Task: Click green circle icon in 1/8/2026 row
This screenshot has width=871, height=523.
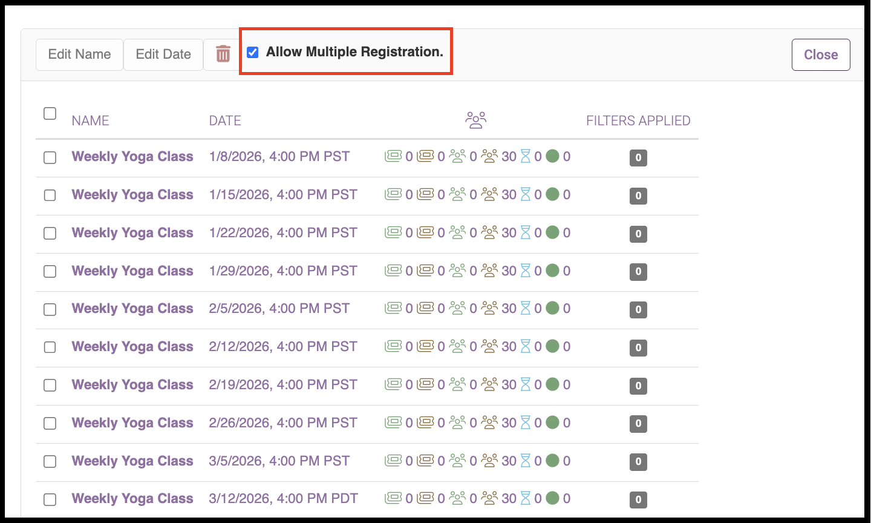Action: tap(552, 156)
